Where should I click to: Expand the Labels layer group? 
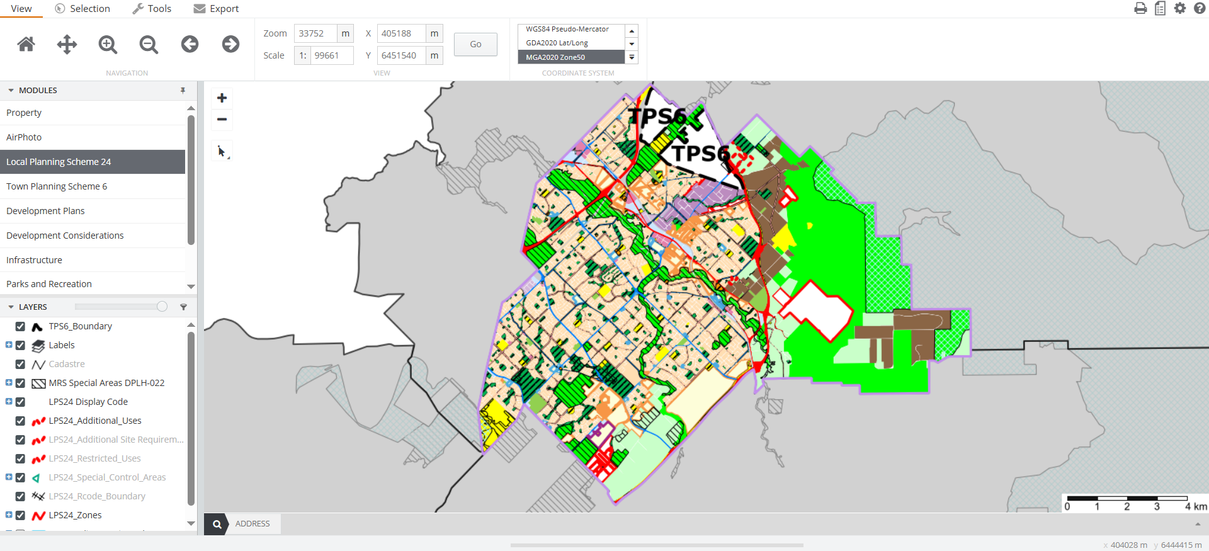(x=9, y=345)
